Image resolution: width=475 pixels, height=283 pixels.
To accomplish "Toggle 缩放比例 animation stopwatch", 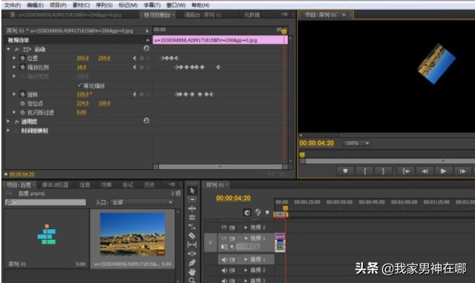I will click(22, 67).
